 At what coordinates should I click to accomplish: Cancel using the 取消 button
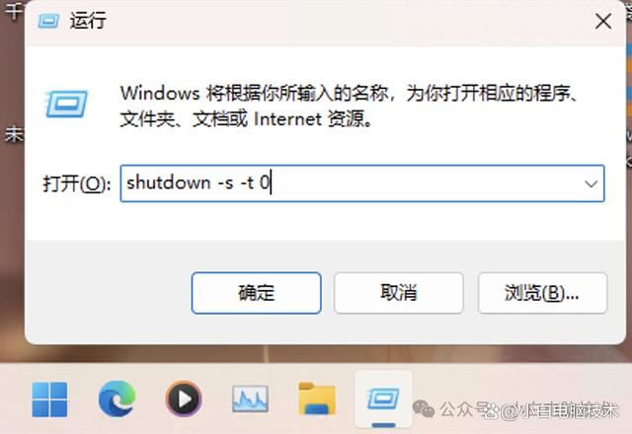click(399, 293)
